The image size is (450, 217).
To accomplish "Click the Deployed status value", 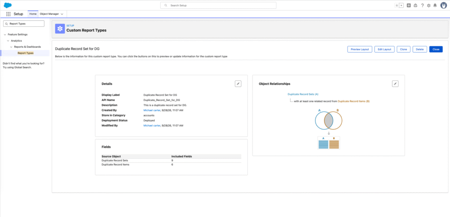I will coord(149,120).
